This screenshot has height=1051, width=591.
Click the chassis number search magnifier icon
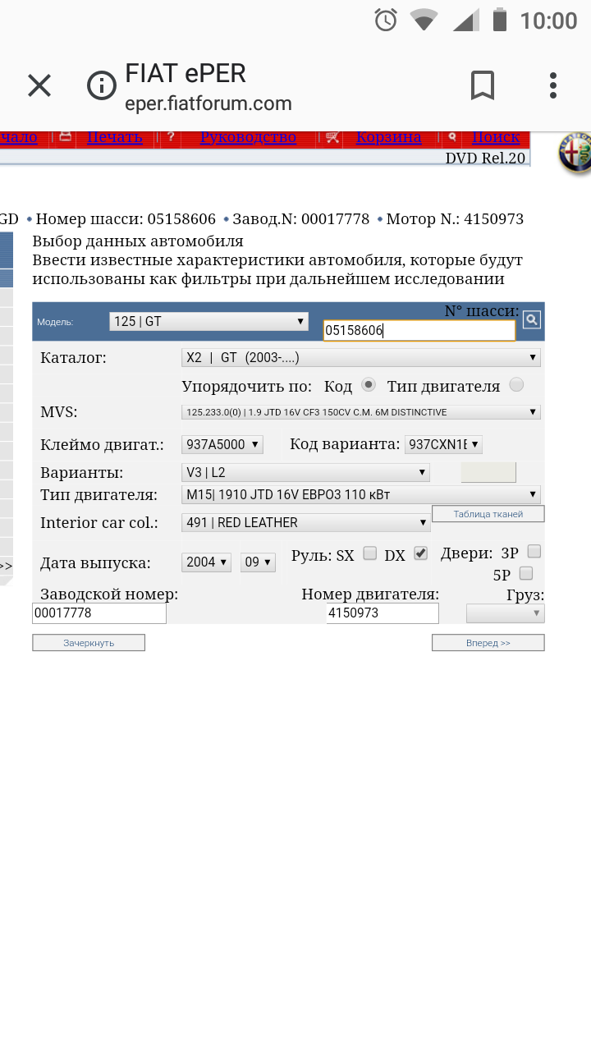(532, 320)
